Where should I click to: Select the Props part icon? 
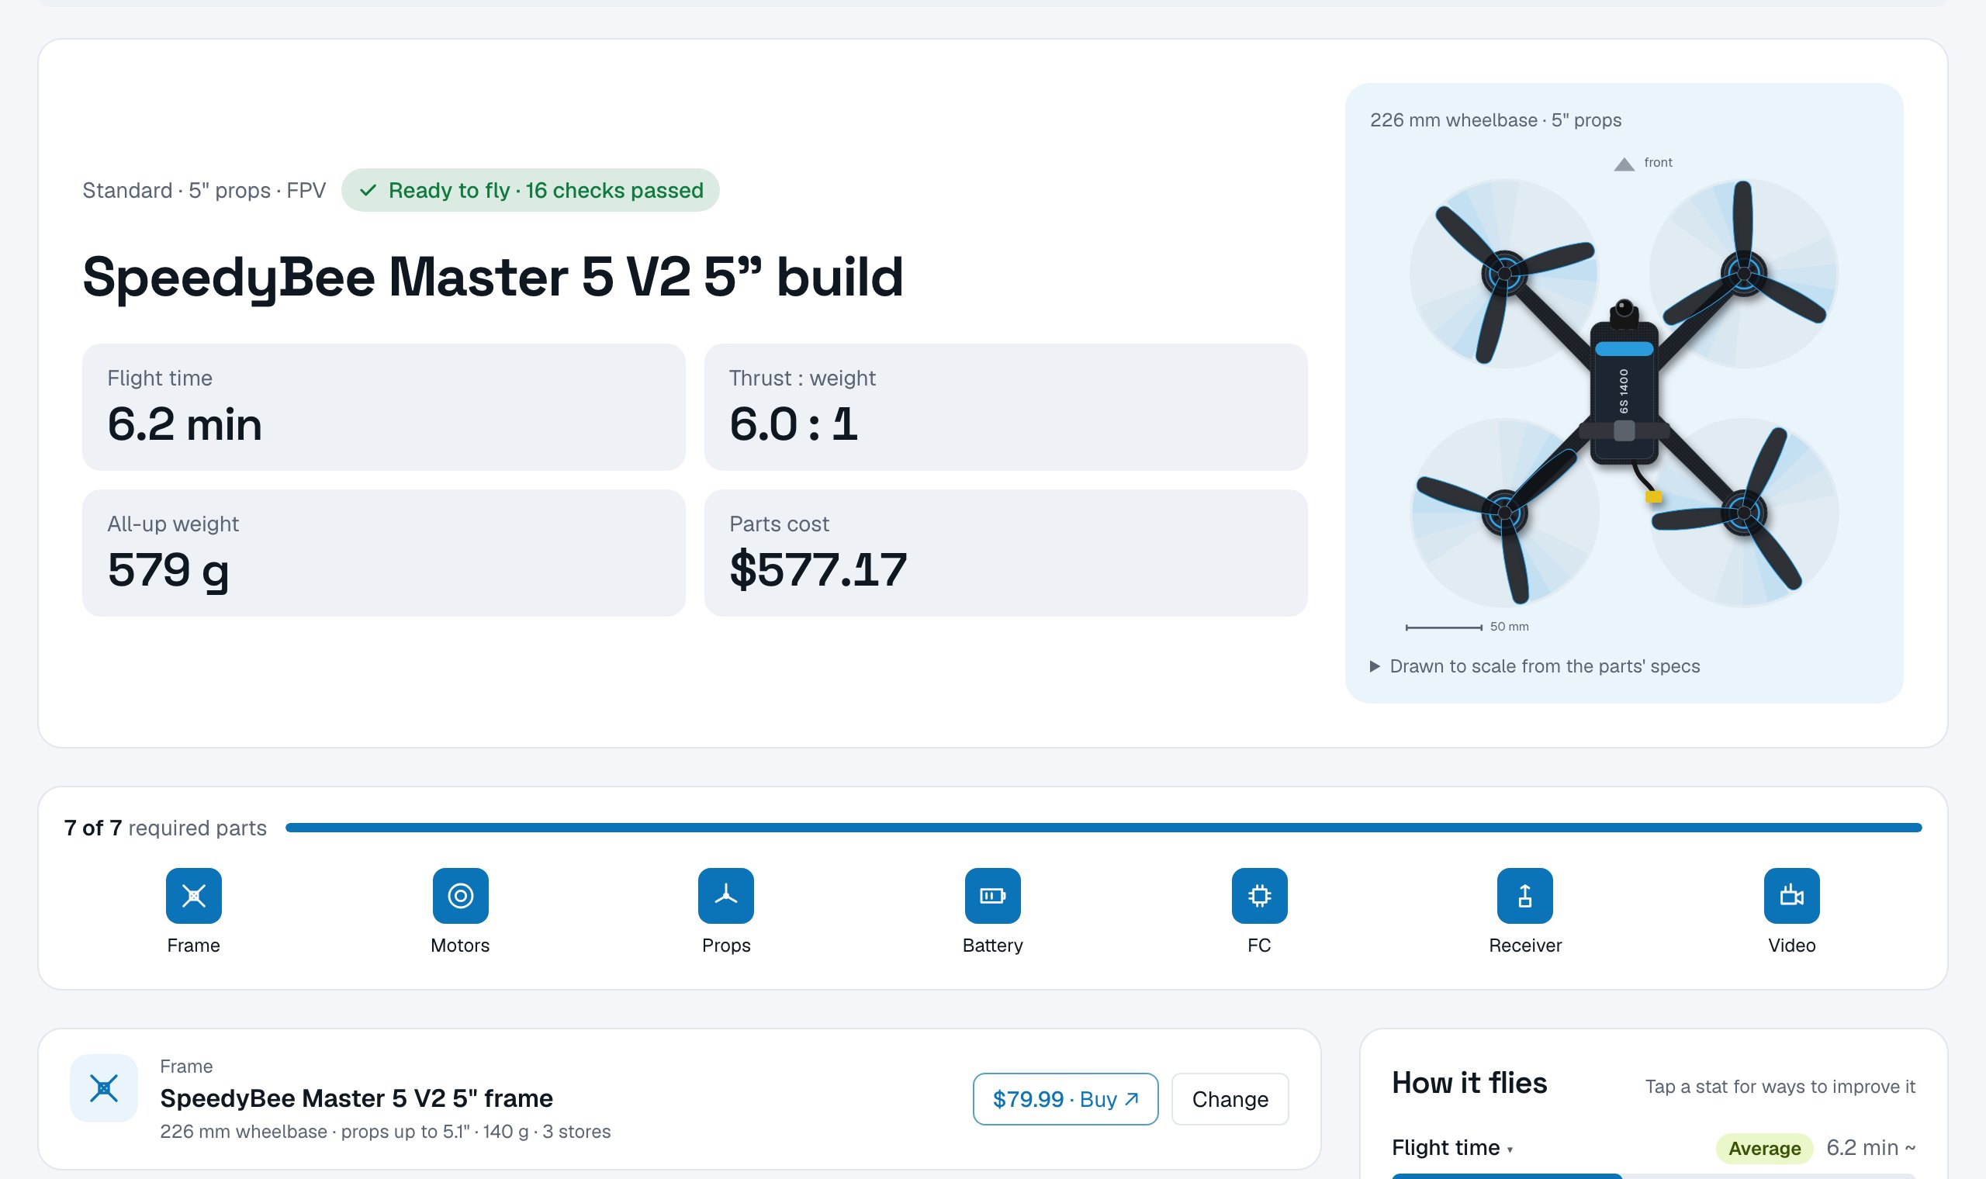tap(726, 895)
